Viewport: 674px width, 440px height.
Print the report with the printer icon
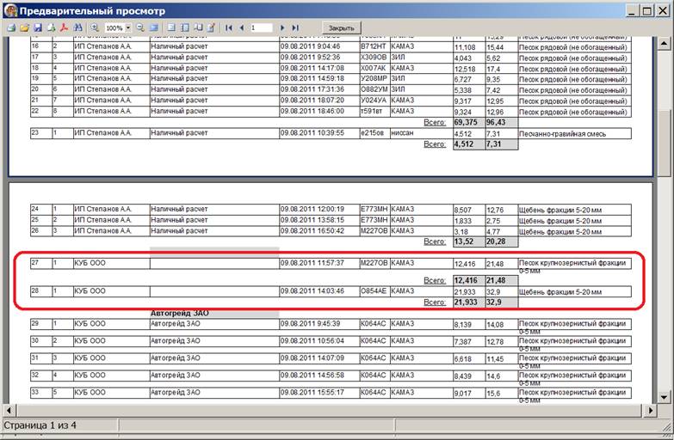pos(11,27)
